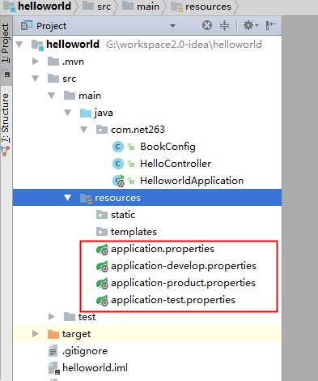The width and height of the screenshot is (318, 381).
Task: Expand the test folder
Action: (51, 316)
